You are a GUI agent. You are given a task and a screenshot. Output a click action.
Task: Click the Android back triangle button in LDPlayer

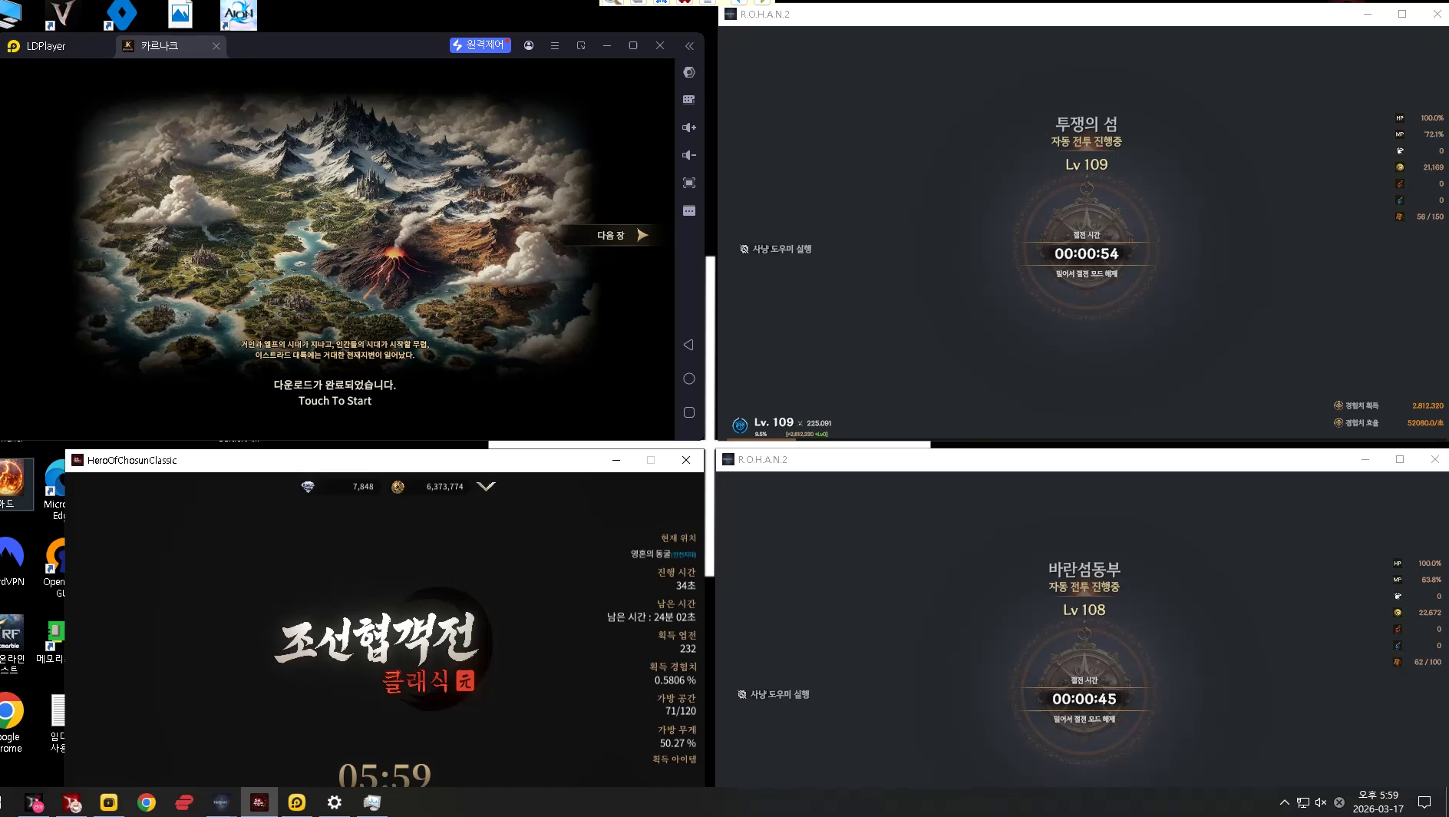point(688,345)
